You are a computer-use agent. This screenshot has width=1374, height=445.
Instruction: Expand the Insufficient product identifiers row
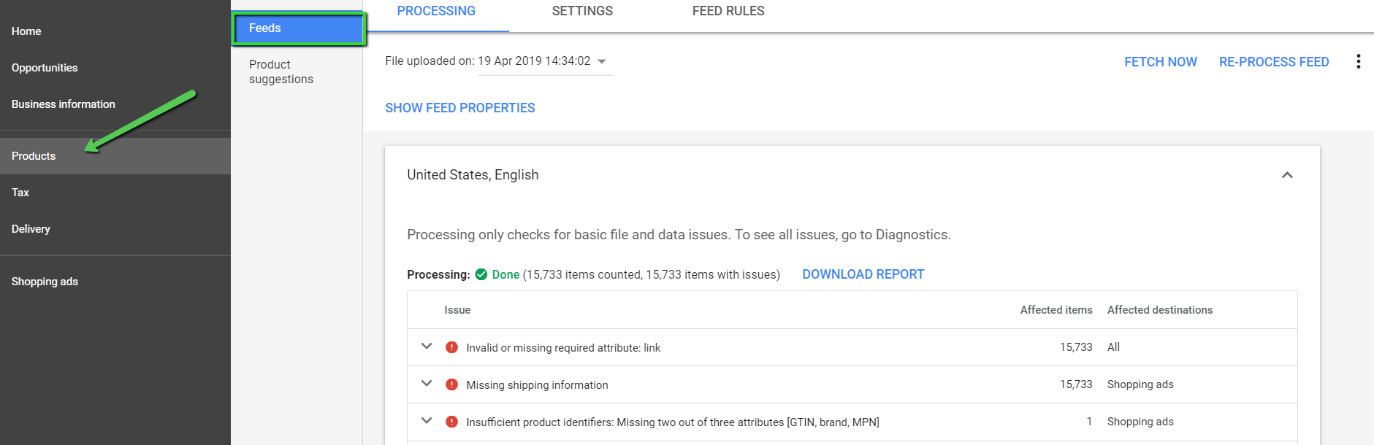[427, 421]
